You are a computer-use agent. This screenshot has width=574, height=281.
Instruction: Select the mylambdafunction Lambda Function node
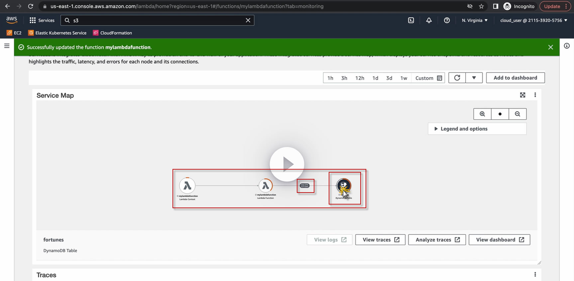coord(266,186)
